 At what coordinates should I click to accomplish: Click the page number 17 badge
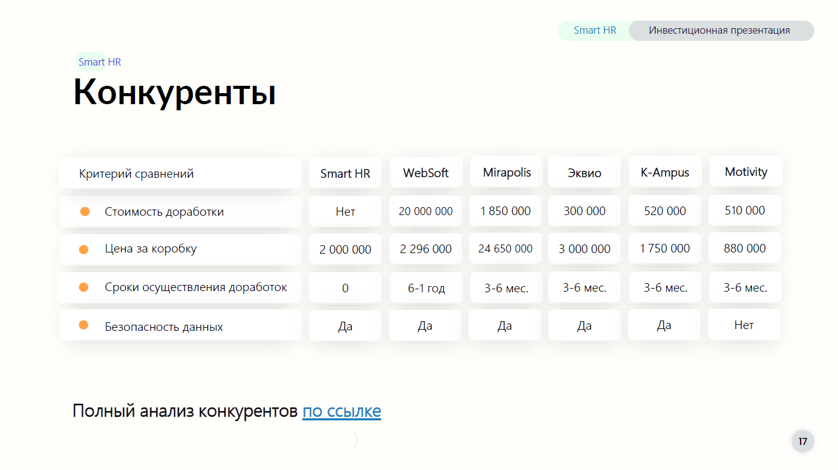(x=802, y=441)
